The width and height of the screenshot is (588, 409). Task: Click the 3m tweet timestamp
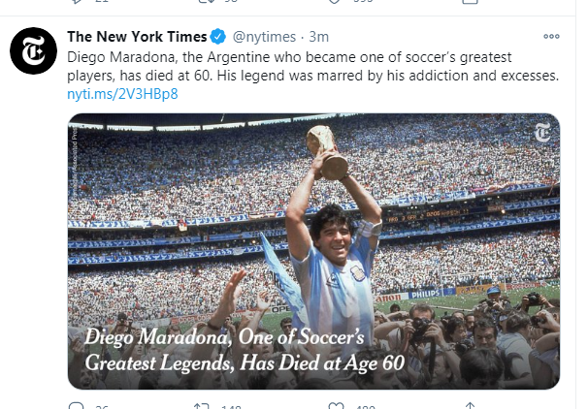click(x=318, y=38)
